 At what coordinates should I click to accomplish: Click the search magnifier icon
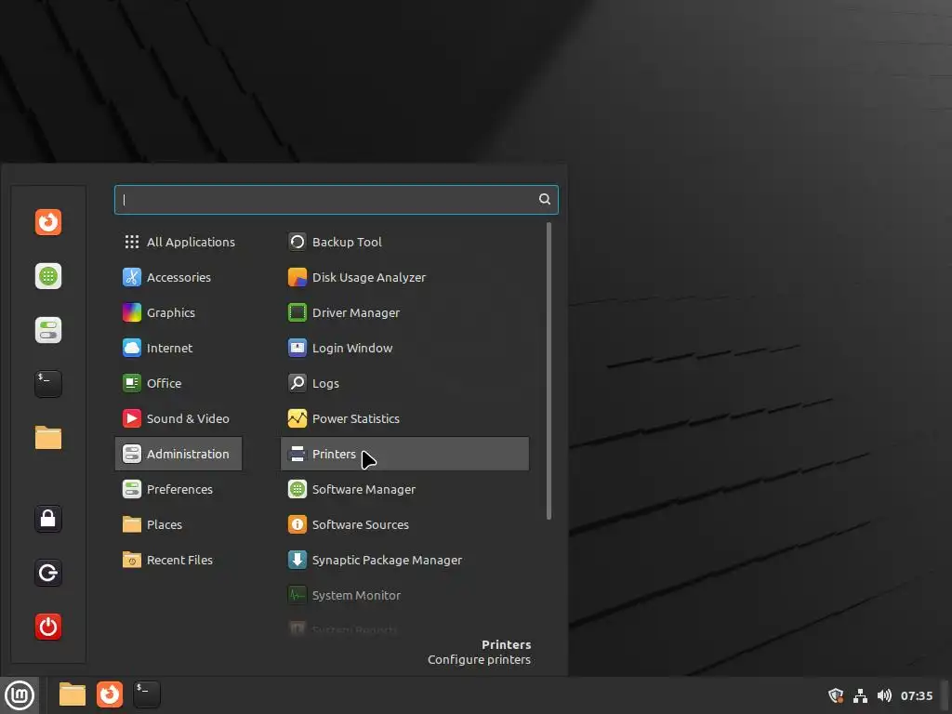coord(545,199)
